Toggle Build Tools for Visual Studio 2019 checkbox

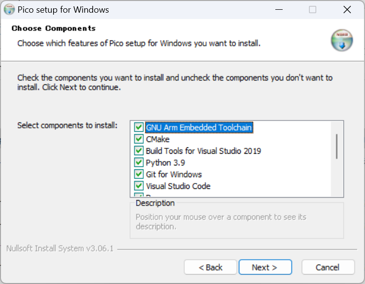coord(139,151)
